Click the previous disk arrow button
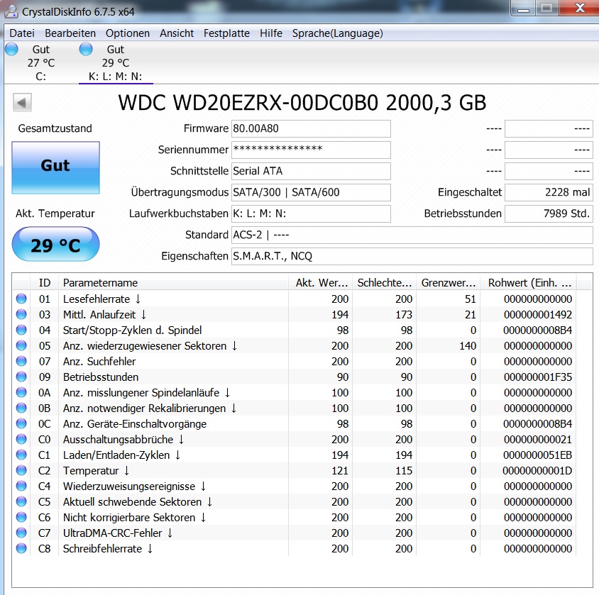Viewport: 599px width, 595px height. [x=22, y=102]
